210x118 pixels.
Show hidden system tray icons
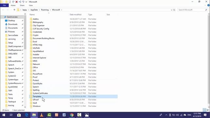tap(166, 115)
